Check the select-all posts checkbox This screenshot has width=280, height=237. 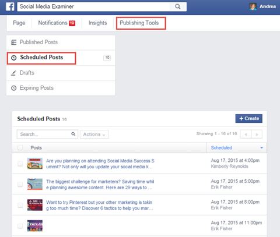coord(20,148)
